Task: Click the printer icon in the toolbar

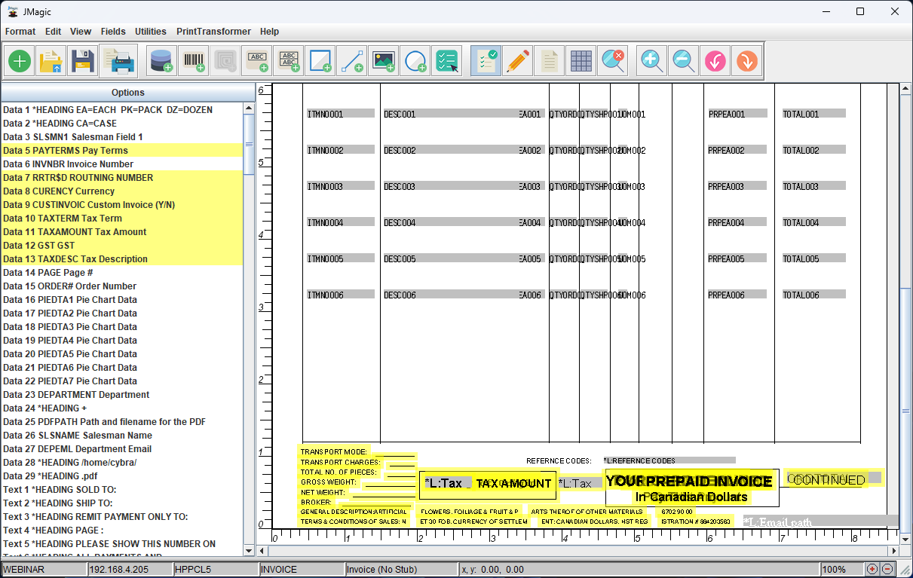Action: click(118, 61)
